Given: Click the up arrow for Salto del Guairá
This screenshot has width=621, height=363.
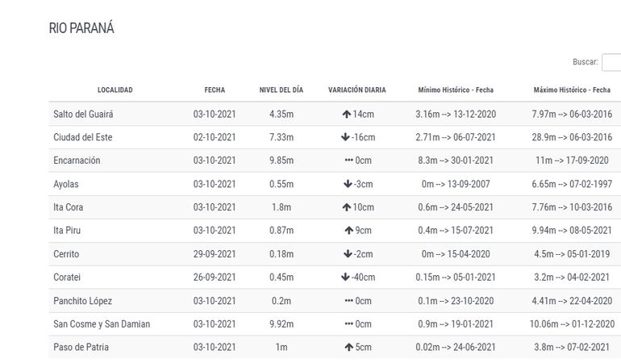Looking at the screenshot, I should tap(346, 114).
